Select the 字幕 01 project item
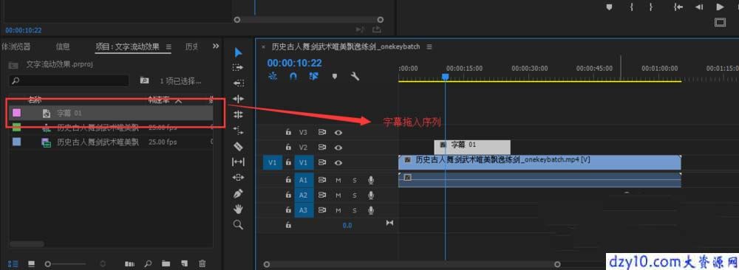The width and height of the screenshot is (739, 270). (112, 113)
